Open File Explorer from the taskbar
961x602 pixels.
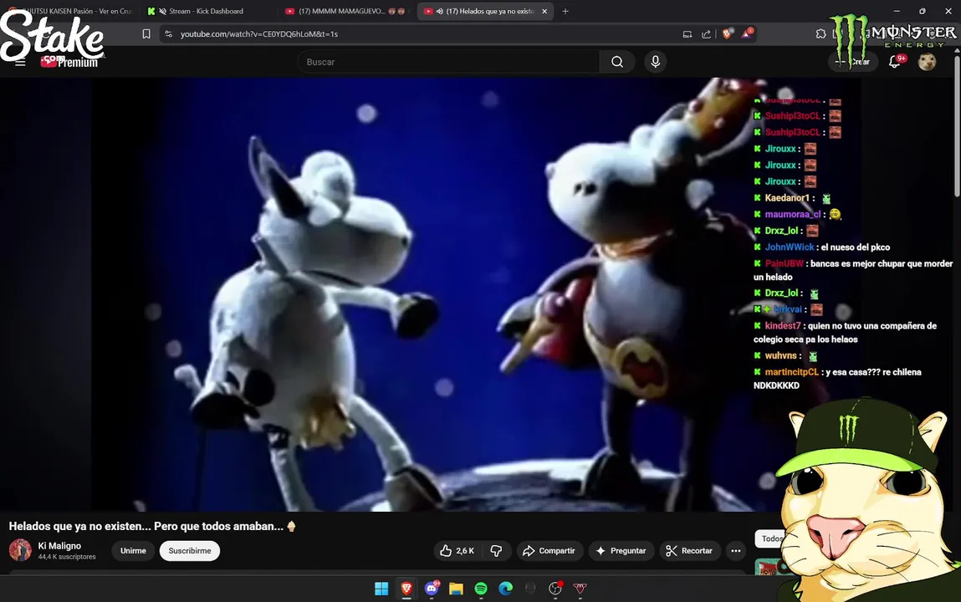[x=456, y=589]
